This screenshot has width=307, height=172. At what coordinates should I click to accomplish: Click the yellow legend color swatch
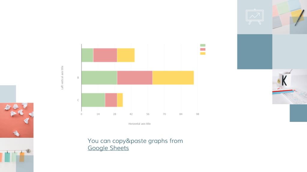203,53
